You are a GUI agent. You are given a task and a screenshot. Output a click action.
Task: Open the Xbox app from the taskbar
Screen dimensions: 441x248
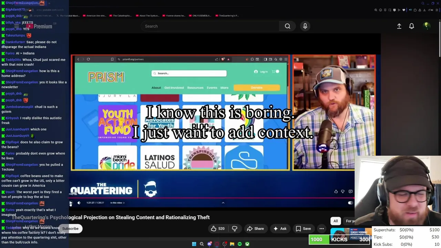(247, 244)
